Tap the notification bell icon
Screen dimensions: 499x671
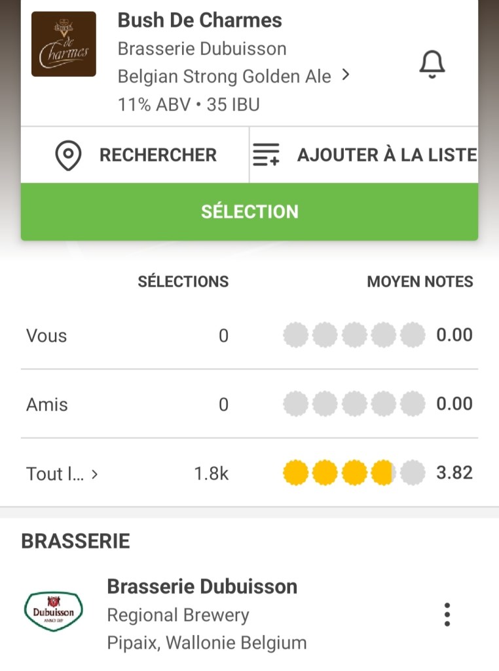coord(432,65)
